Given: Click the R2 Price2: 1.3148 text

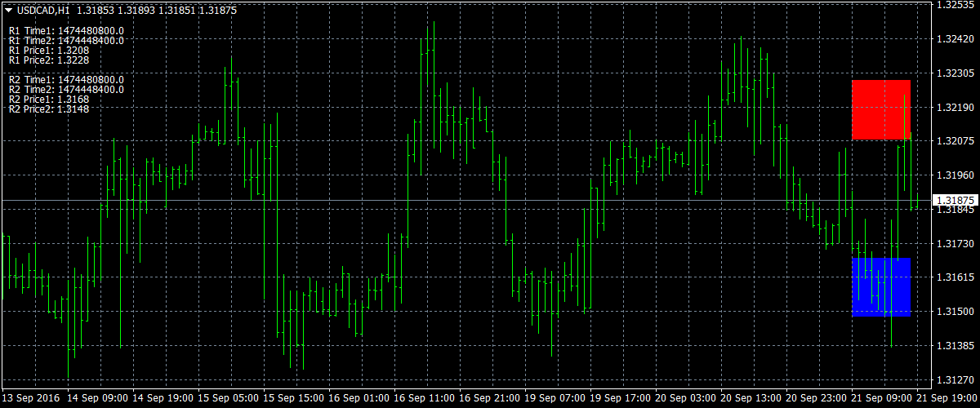Looking at the screenshot, I should pyautogui.click(x=49, y=109).
